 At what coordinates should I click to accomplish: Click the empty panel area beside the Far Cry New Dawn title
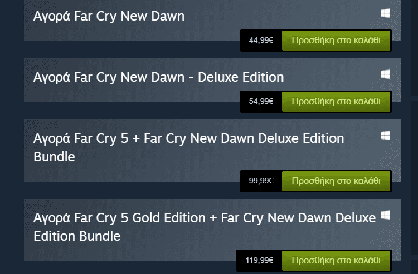point(279,16)
